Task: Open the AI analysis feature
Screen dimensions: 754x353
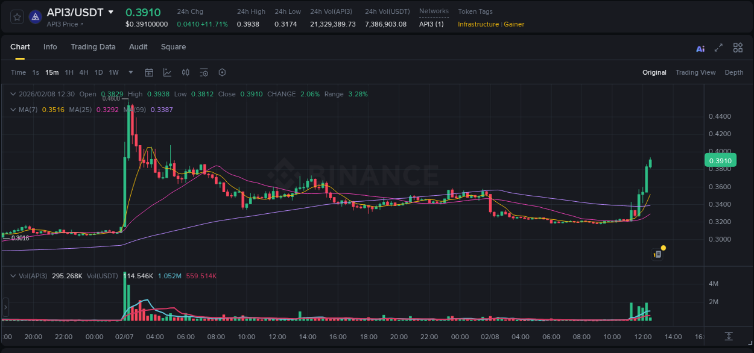Action: [x=700, y=48]
